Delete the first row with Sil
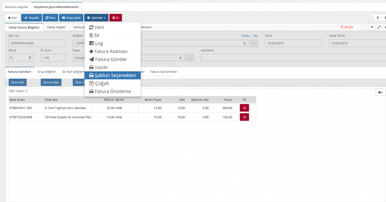The image size is (386, 202). point(244,108)
